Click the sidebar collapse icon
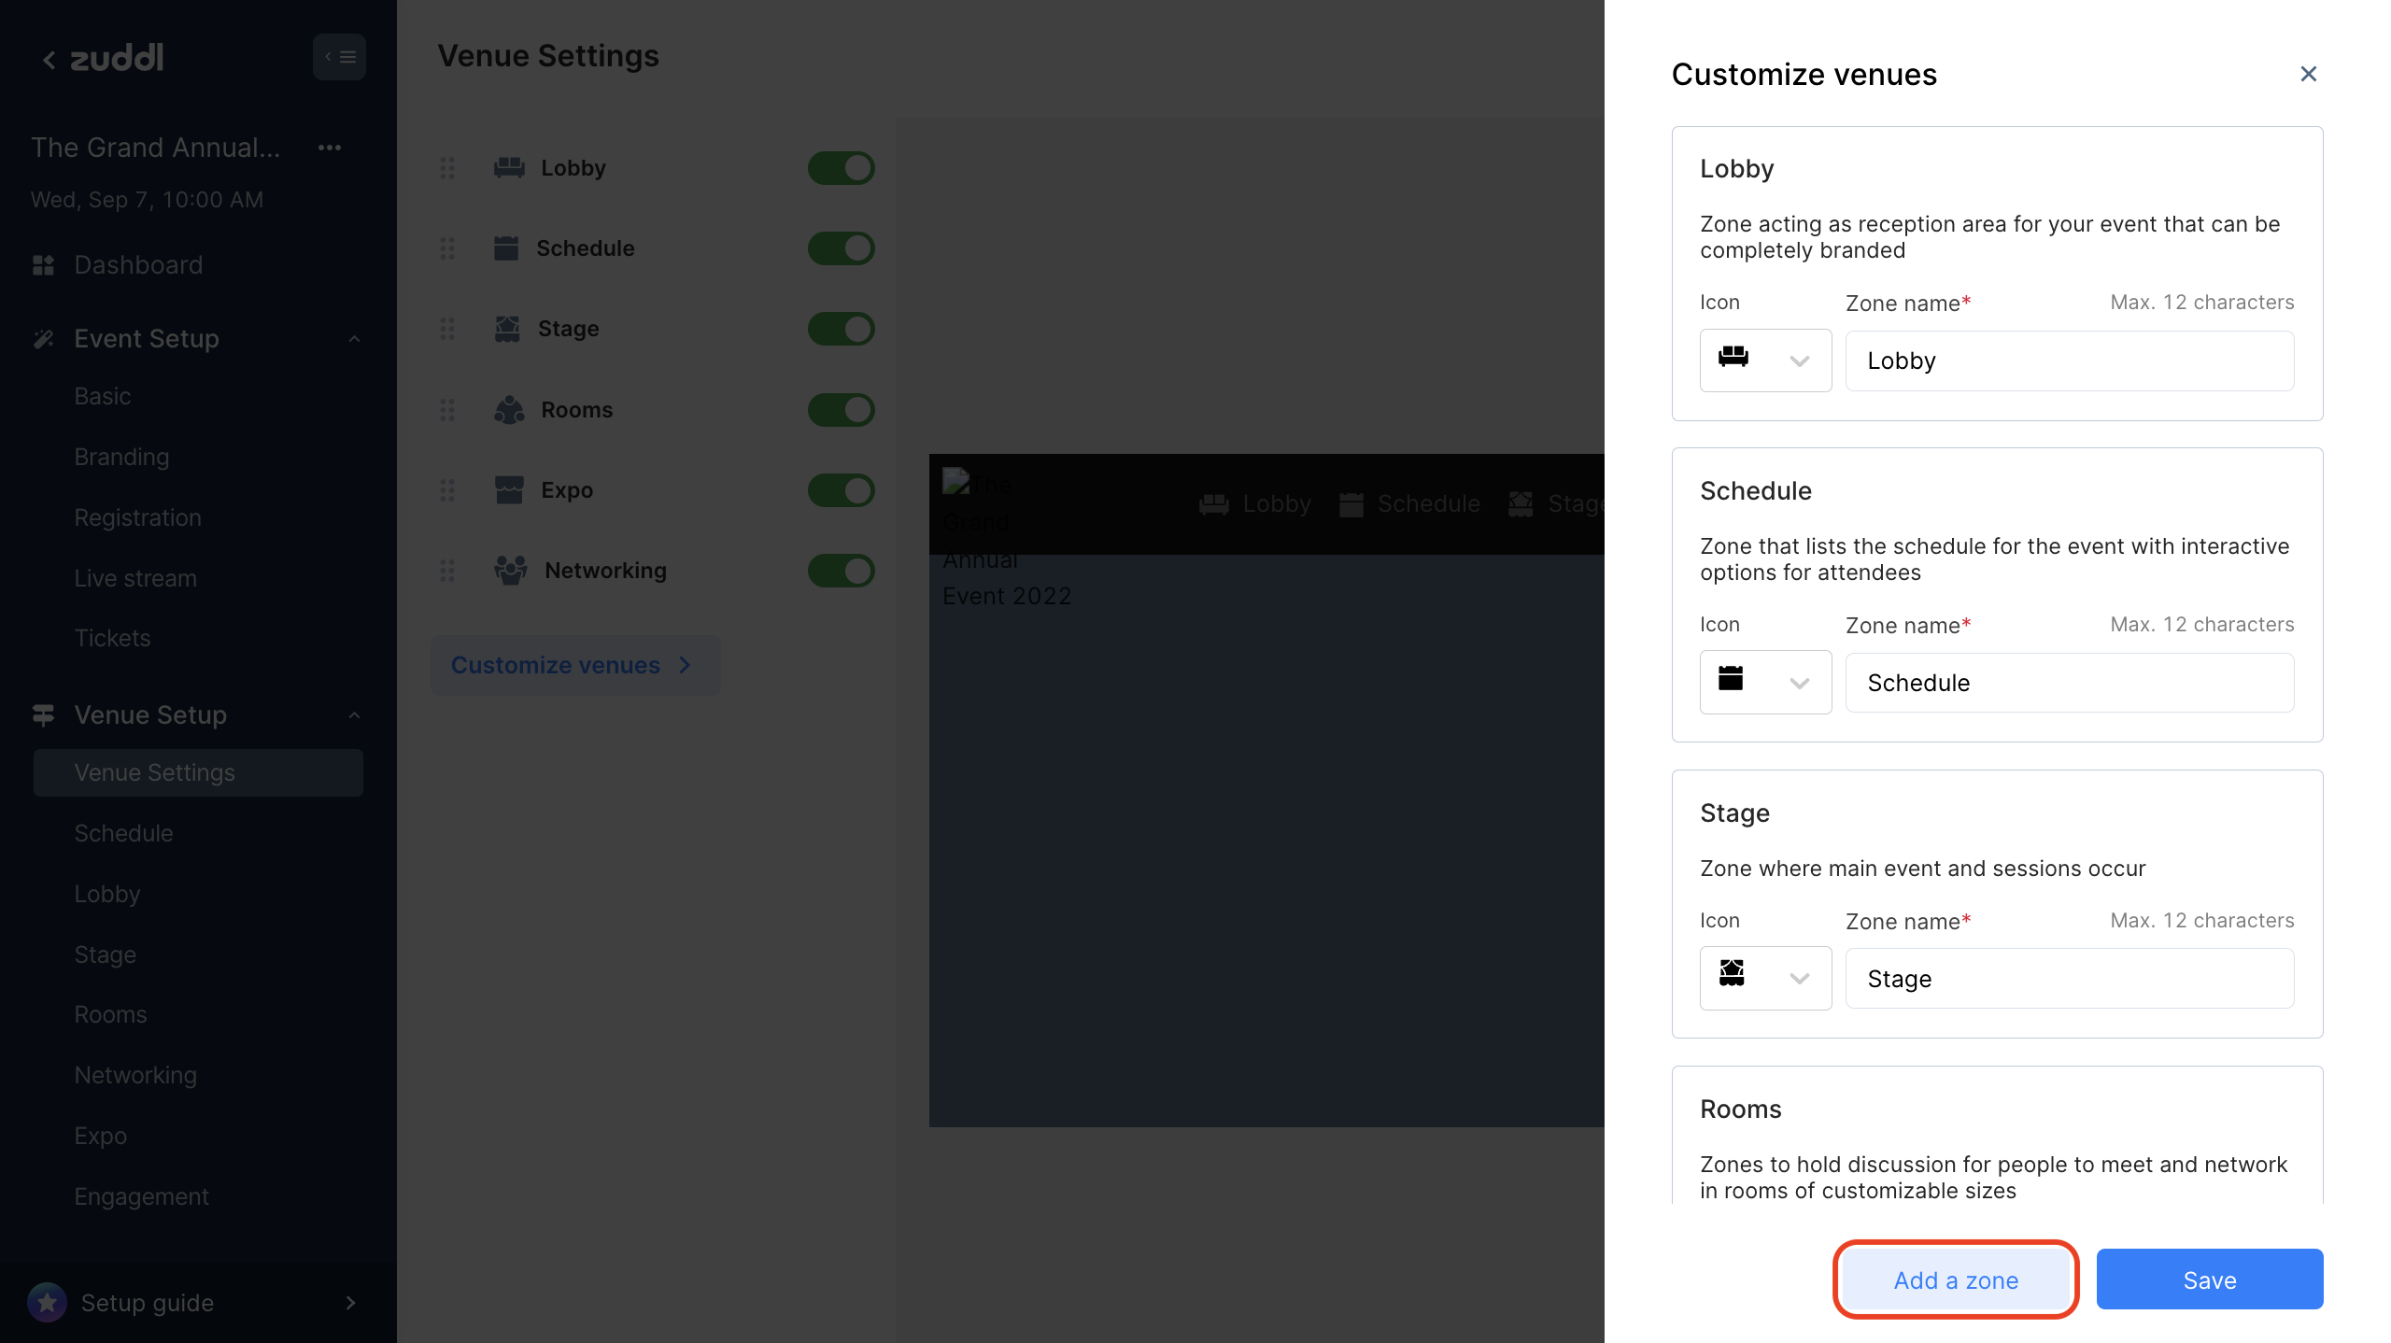The image size is (2391, 1343). point(339,57)
